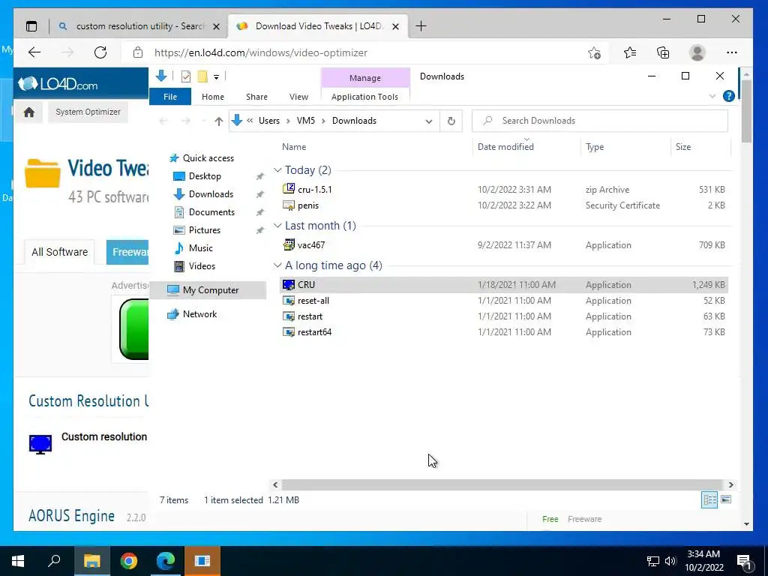Open Explorer help with the question mark icon
Image resolution: width=768 pixels, height=576 pixels.
(x=728, y=96)
